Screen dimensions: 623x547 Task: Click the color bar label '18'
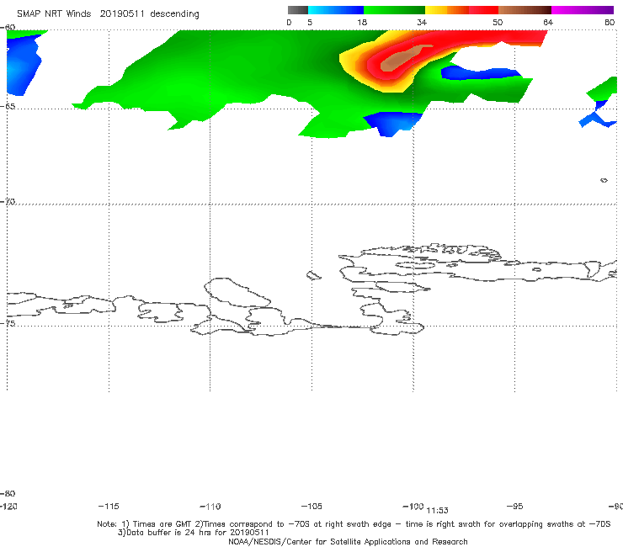(362, 22)
